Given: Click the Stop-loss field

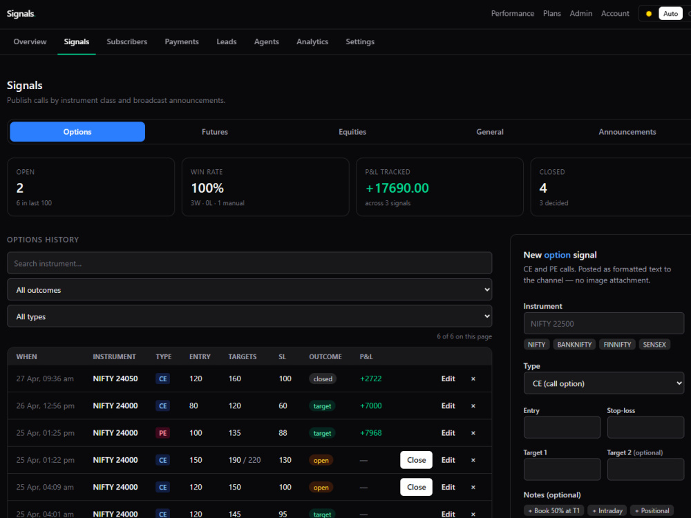Looking at the screenshot, I should 645,428.
